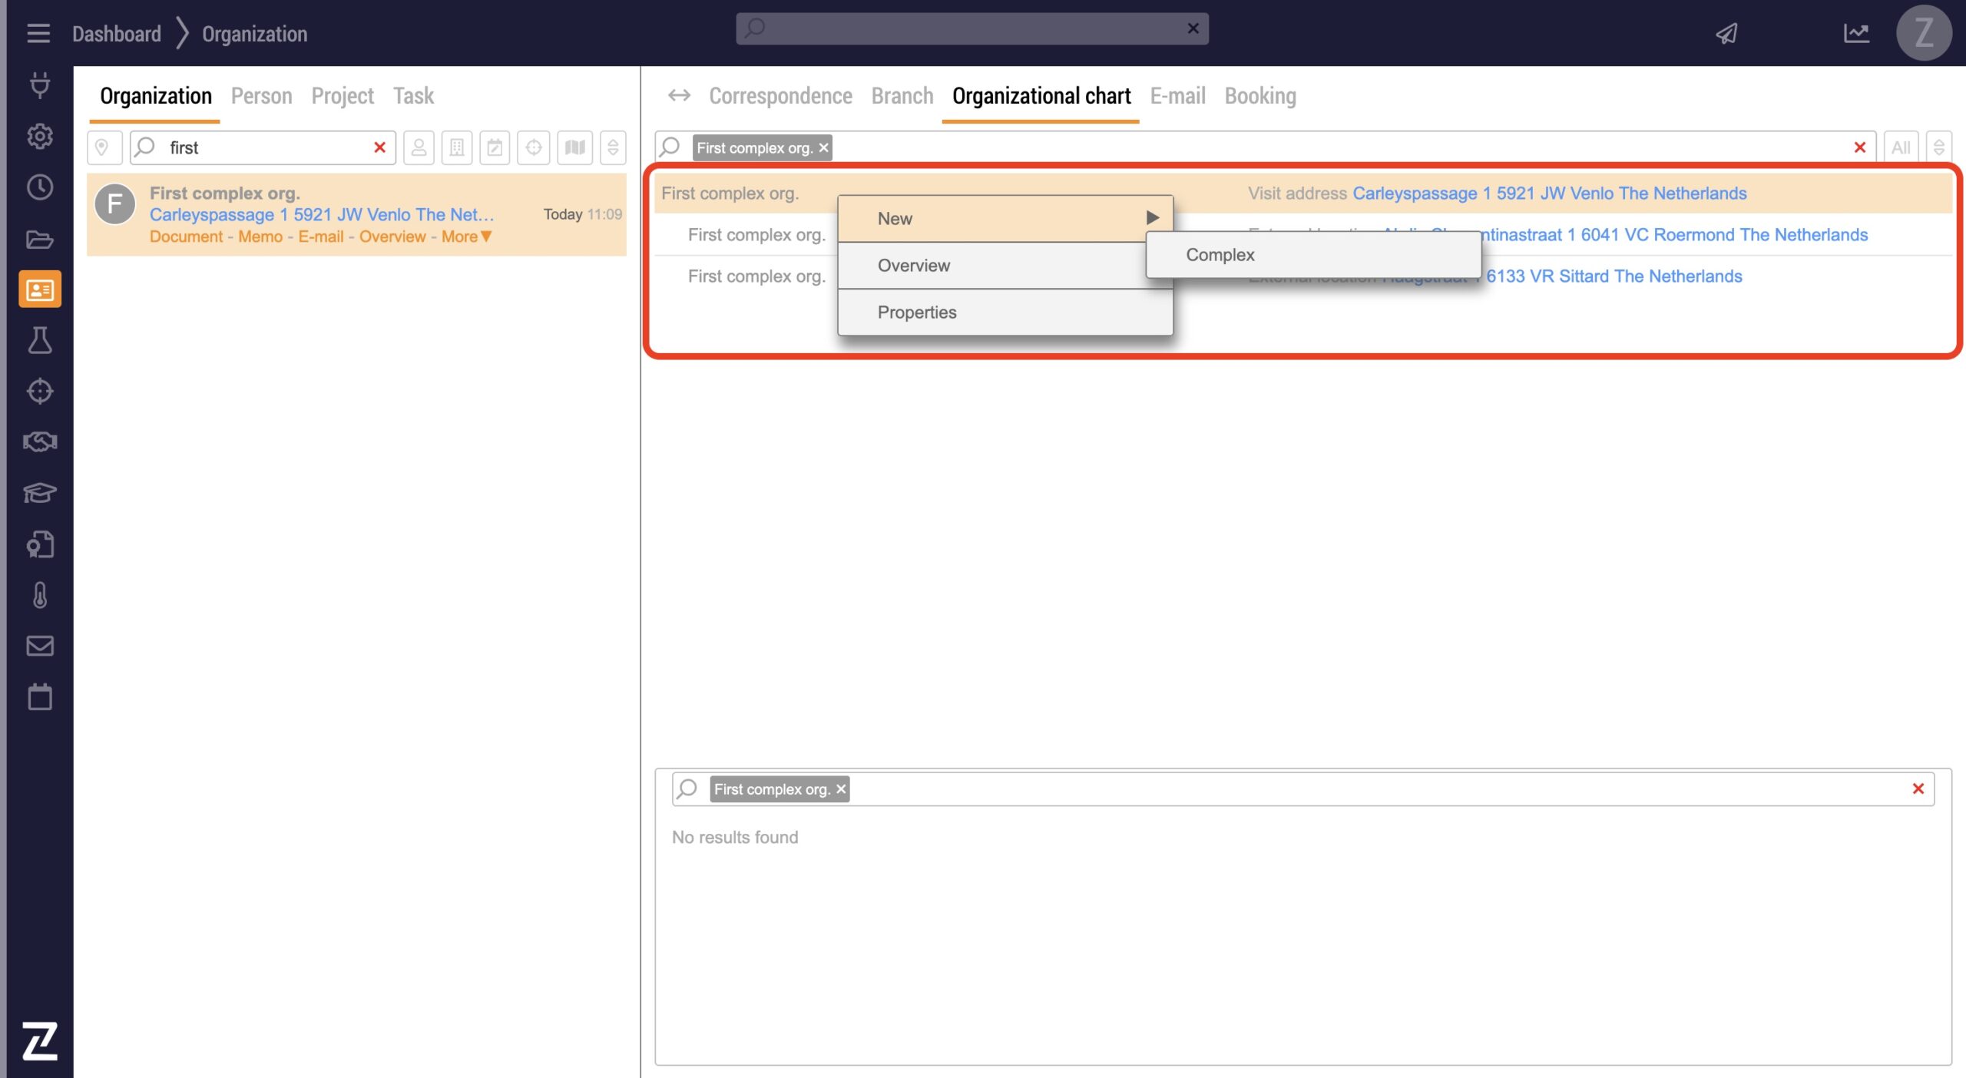
Task: Toggle the location pin filter button
Action: coord(103,147)
